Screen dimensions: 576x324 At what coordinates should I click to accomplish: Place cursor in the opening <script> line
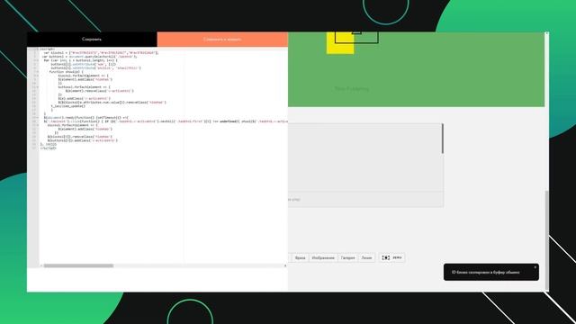(x=48, y=49)
